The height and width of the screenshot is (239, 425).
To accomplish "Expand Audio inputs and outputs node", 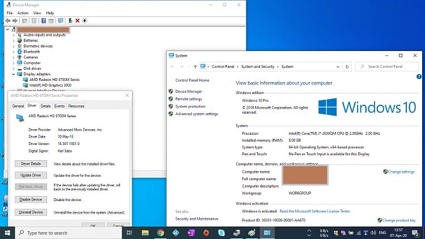I will tap(14, 35).
